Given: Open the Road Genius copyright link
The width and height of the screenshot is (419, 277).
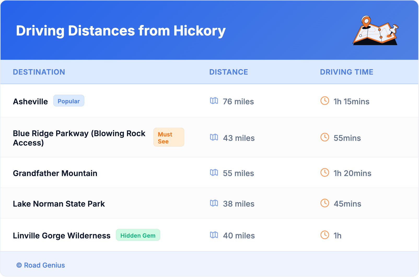Looking at the screenshot, I should coord(41,265).
